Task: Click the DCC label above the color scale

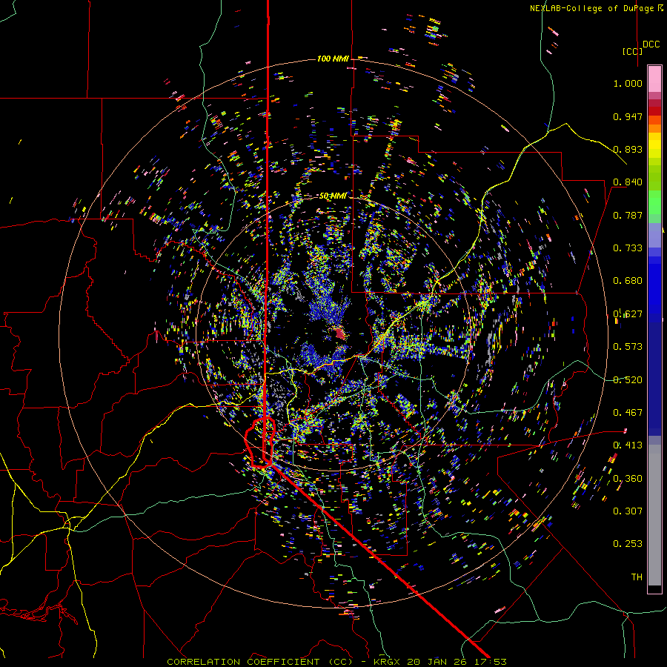Action: click(x=651, y=44)
